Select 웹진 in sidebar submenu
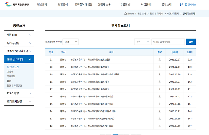This screenshot has width=209, height=135. tap(9, 81)
